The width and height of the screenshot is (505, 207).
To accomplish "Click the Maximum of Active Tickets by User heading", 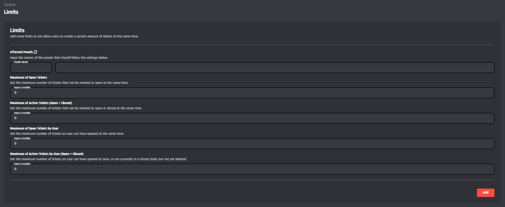I will click(46, 154).
